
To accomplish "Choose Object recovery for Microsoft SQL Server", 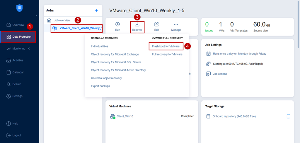I will click(116, 62).
